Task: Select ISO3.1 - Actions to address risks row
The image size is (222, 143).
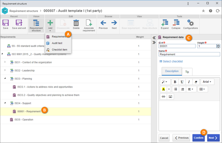Action: [75, 87]
